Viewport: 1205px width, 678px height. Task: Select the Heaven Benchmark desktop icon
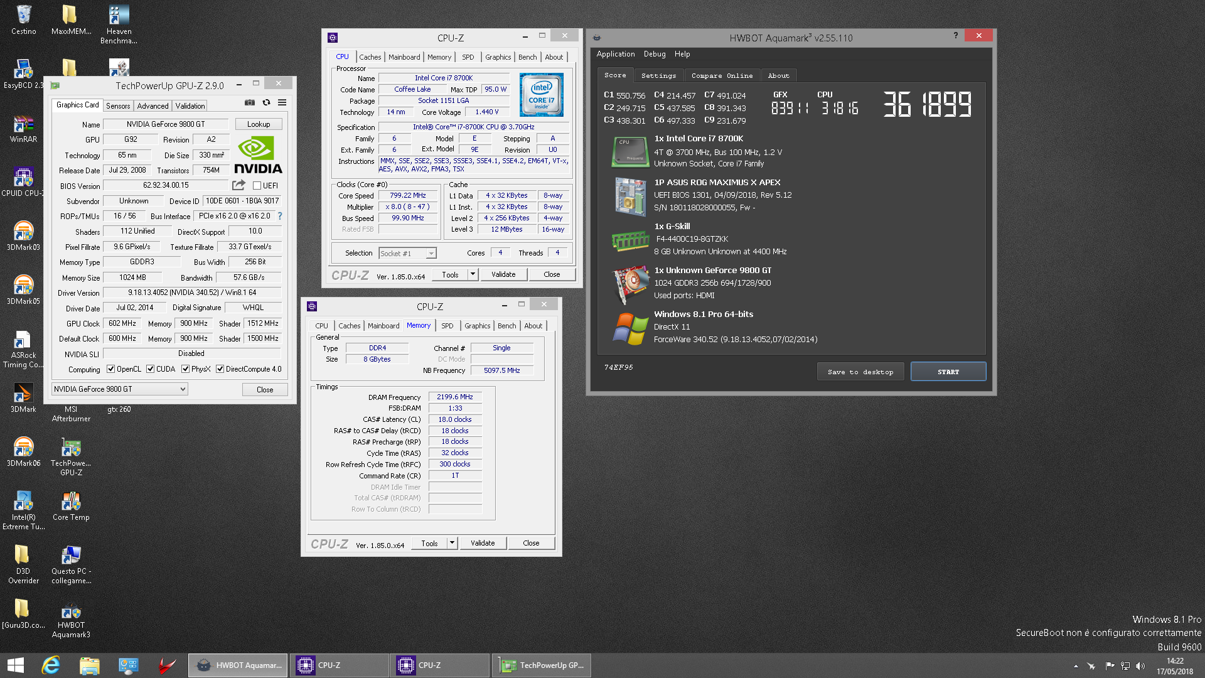click(x=119, y=25)
